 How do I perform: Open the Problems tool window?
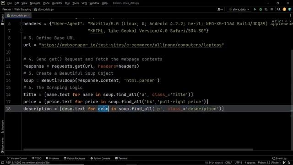point(52,158)
